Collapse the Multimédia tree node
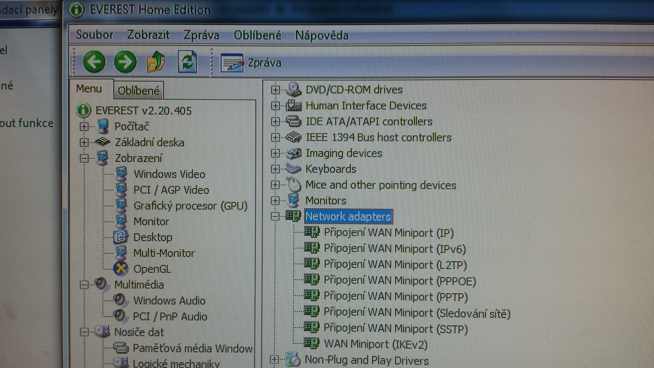 [84, 285]
